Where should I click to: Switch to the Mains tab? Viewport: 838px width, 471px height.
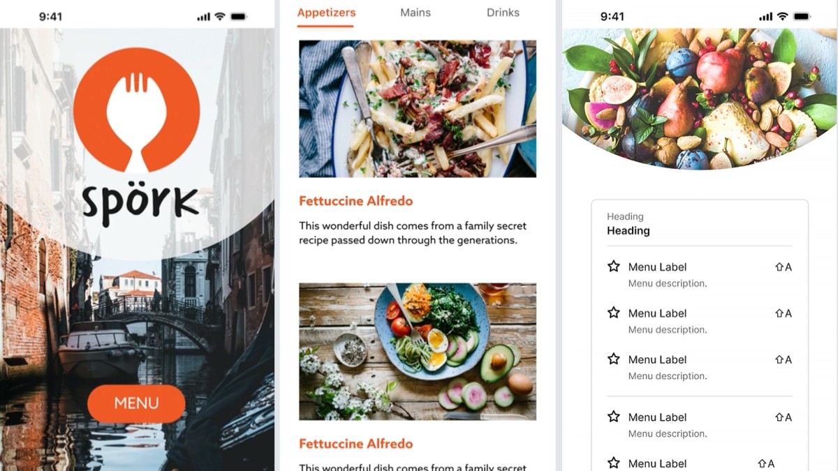pos(416,13)
